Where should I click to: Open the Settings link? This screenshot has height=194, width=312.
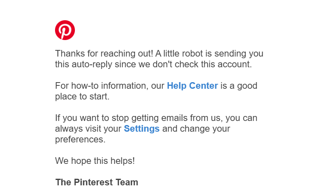pos(142,129)
